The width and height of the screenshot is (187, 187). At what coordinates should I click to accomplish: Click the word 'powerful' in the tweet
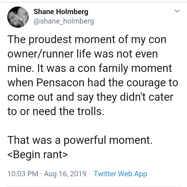point(85,140)
